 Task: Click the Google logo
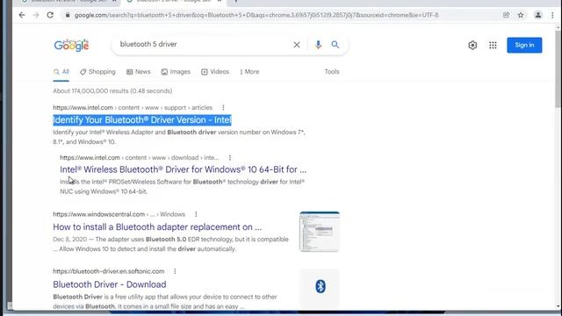coord(71,45)
